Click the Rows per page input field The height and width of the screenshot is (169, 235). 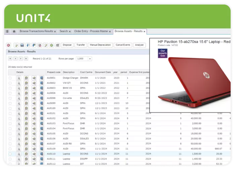(x=82, y=59)
